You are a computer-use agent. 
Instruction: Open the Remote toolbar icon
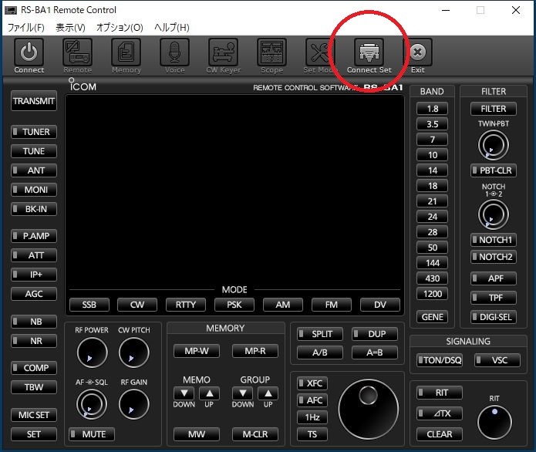pos(78,52)
